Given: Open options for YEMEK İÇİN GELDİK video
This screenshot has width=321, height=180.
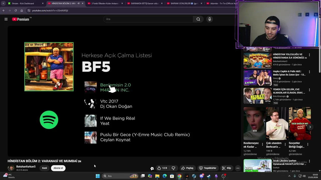Looking at the screenshot, I should [x=309, y=90].
